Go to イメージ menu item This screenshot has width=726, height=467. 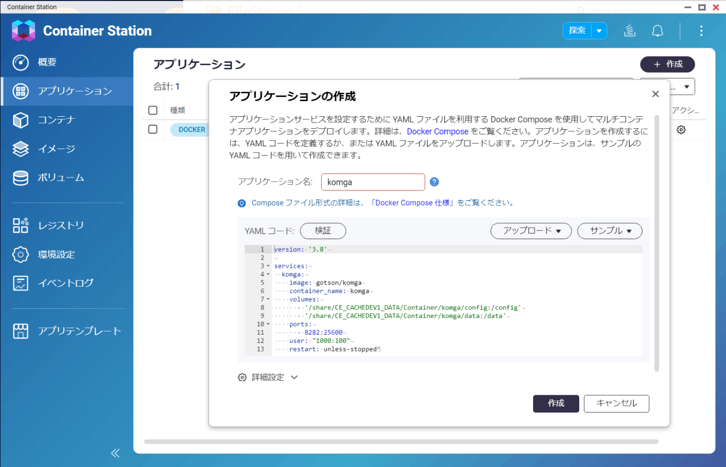pyautogui.click(x=57, y=149)
